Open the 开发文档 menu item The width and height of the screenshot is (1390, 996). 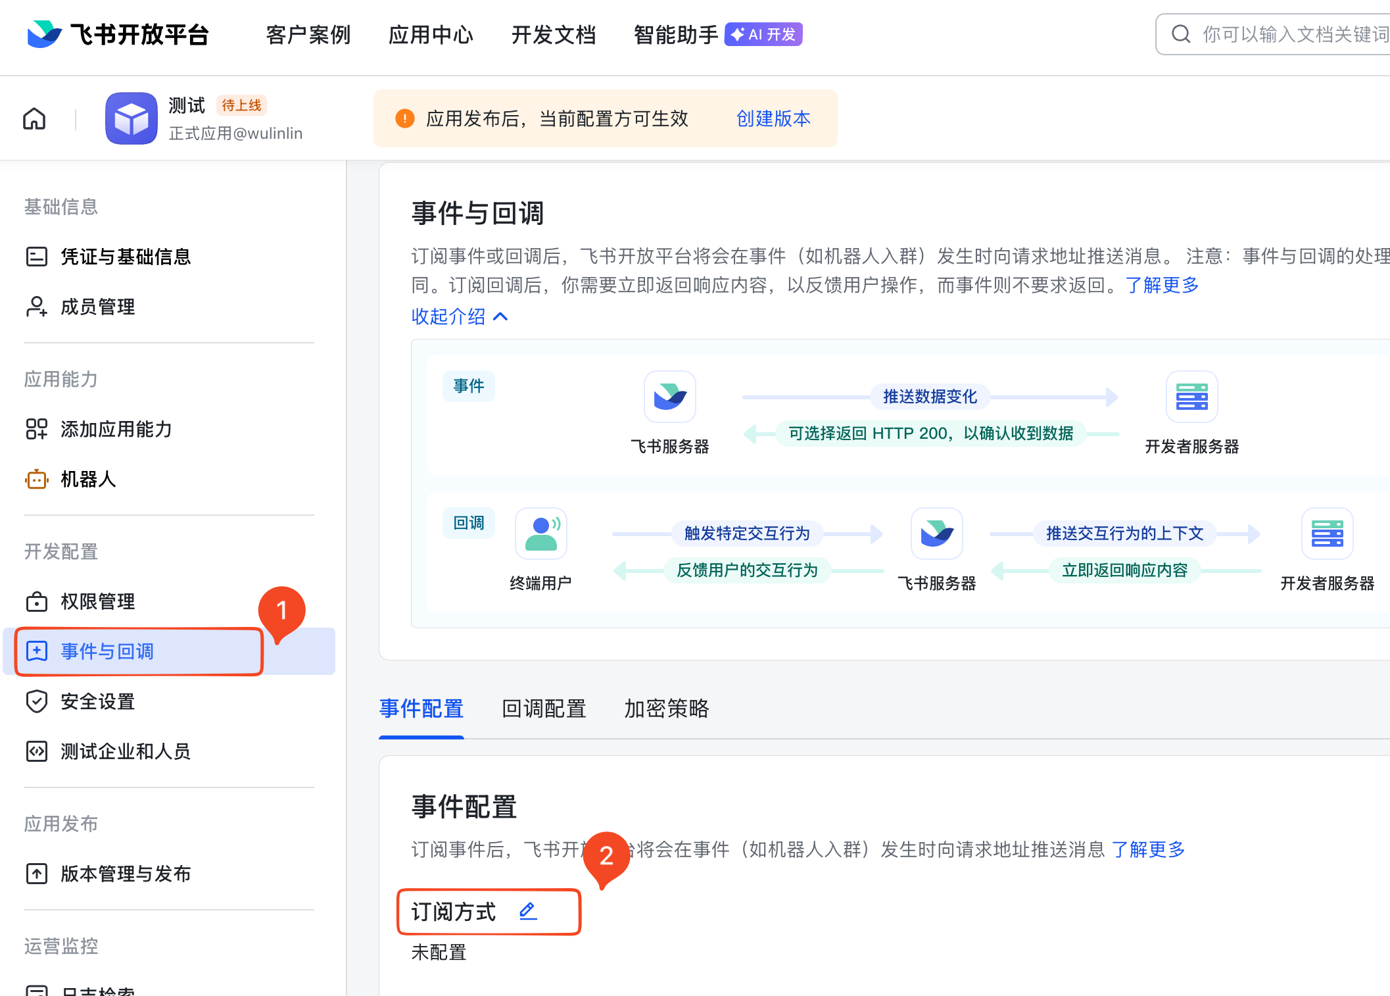point(554,34)
